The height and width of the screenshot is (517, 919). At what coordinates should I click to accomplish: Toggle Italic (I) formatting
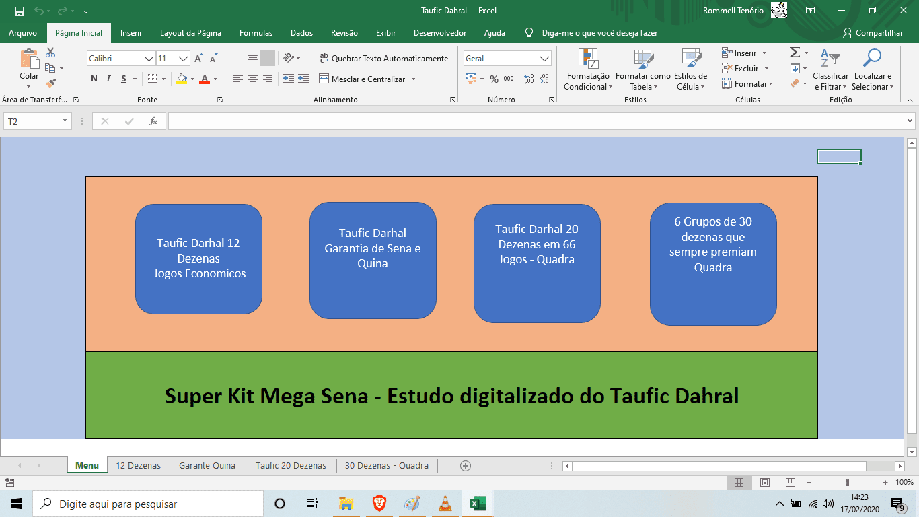(x=109, y=79)
